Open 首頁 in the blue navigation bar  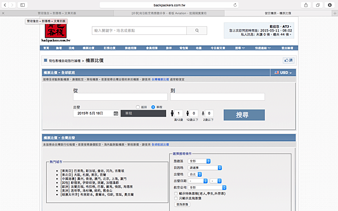46,48
